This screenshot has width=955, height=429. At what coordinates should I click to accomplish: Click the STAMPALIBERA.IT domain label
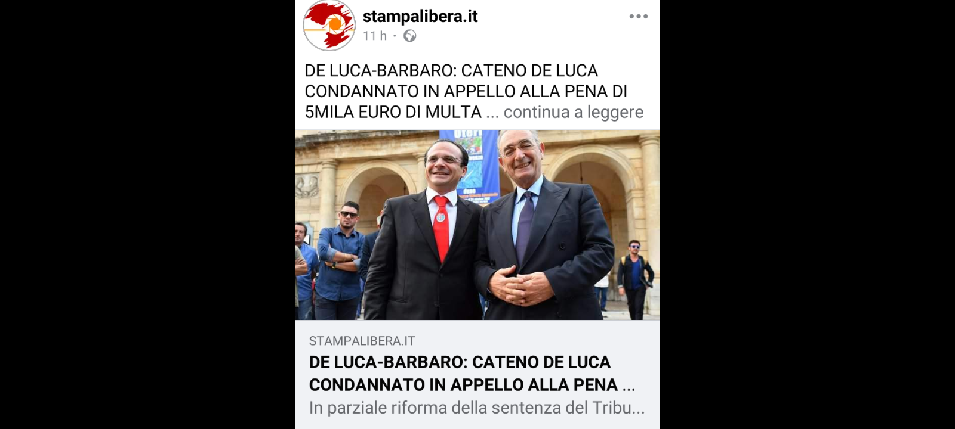coord(362,341)
